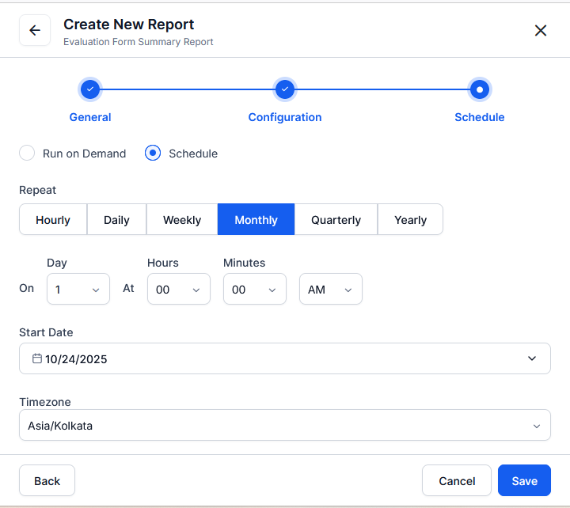Choose the Yearly repeat option
The width and height of the screenshot is (570, 508).
click(x=410, y=220)
